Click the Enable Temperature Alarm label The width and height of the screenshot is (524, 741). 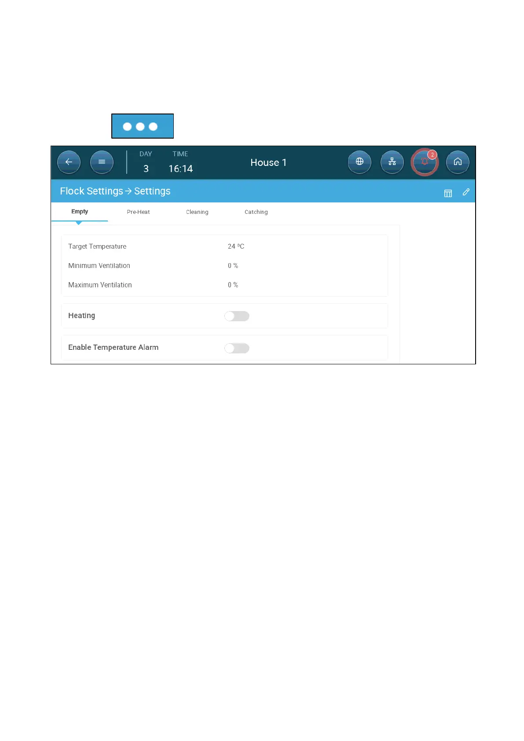point(113,347)
